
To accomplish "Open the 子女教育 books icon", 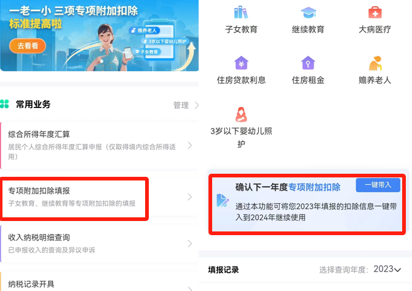I will click(241, 12).
